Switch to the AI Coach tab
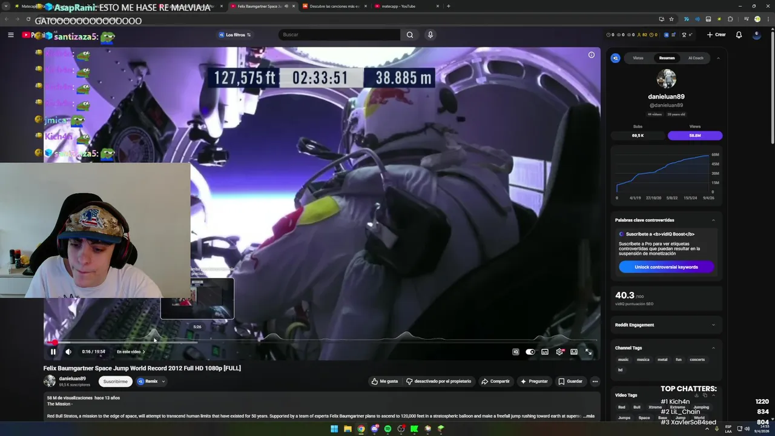This screenshot has width=775, height=436. tap(696, 58)
